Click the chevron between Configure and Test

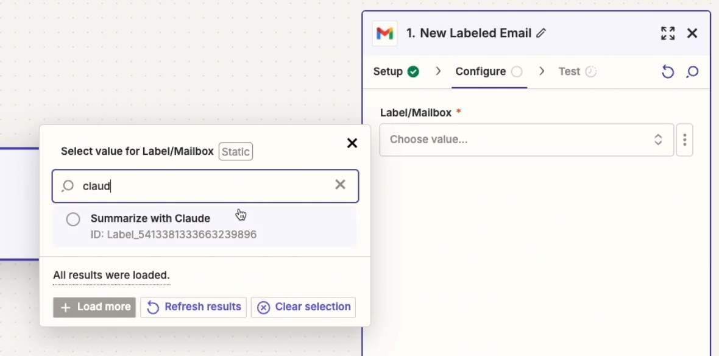point(542,71)
